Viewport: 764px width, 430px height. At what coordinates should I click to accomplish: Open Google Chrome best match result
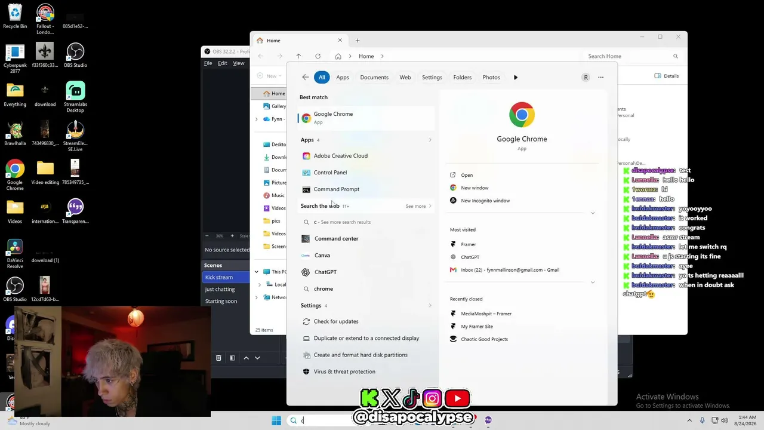pos(366,118)
